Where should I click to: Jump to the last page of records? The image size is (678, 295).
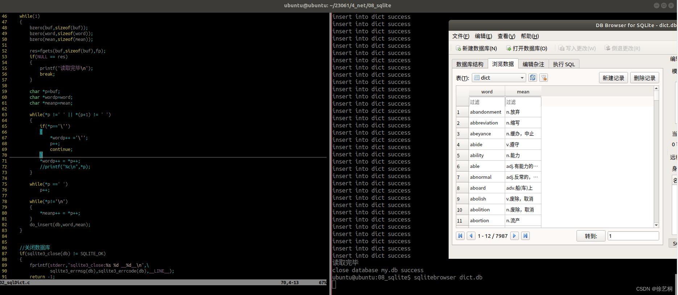(525, 236)
